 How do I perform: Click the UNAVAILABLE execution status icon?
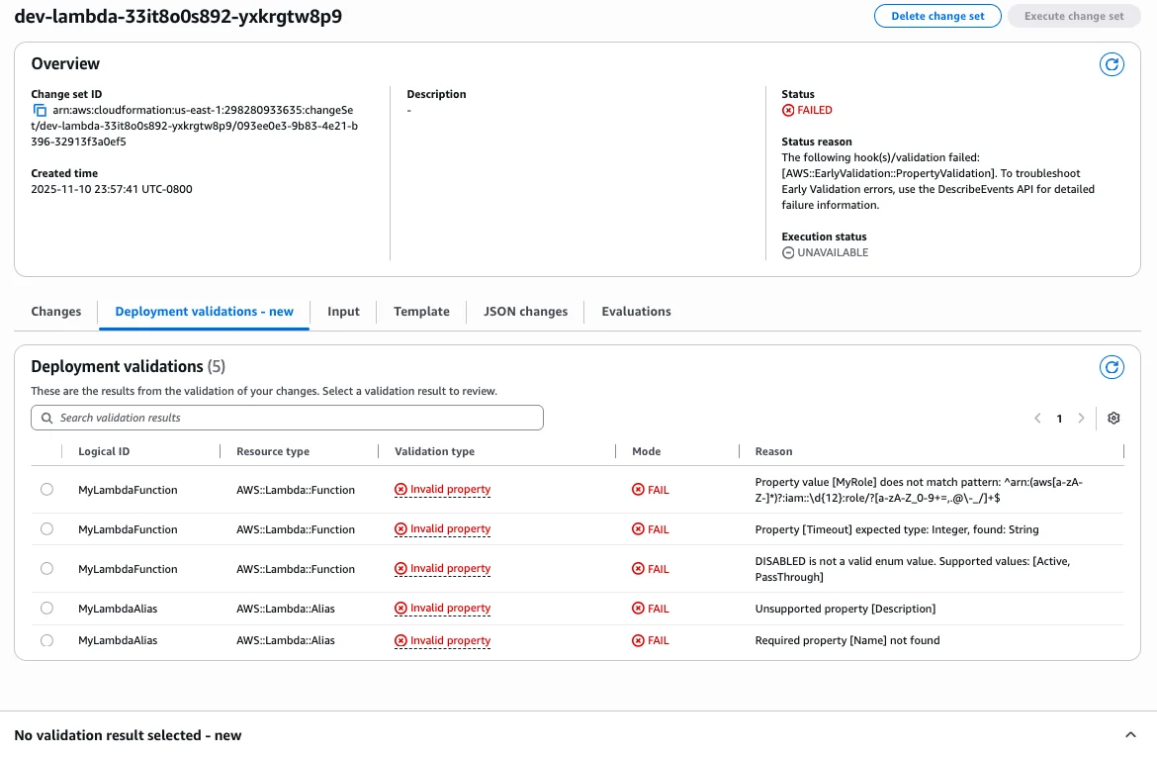[788, 252]
